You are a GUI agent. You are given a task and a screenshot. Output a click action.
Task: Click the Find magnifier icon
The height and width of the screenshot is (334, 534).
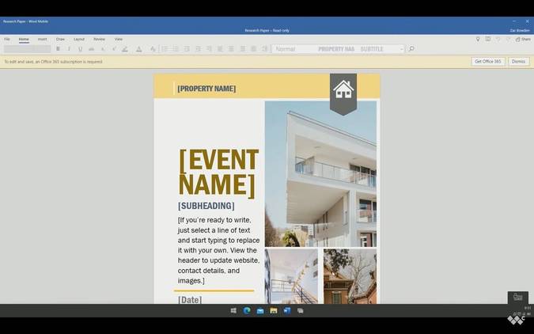[411, 49]
